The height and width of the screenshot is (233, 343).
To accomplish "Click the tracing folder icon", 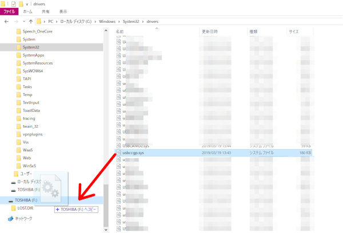I will (19, 118).
